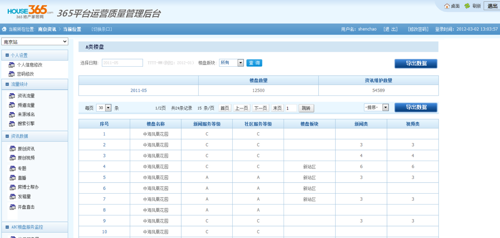The height and width of the screenshot is (238, 500).
Task: Click the 楼盘名称 column header
Action: (156, 124)
